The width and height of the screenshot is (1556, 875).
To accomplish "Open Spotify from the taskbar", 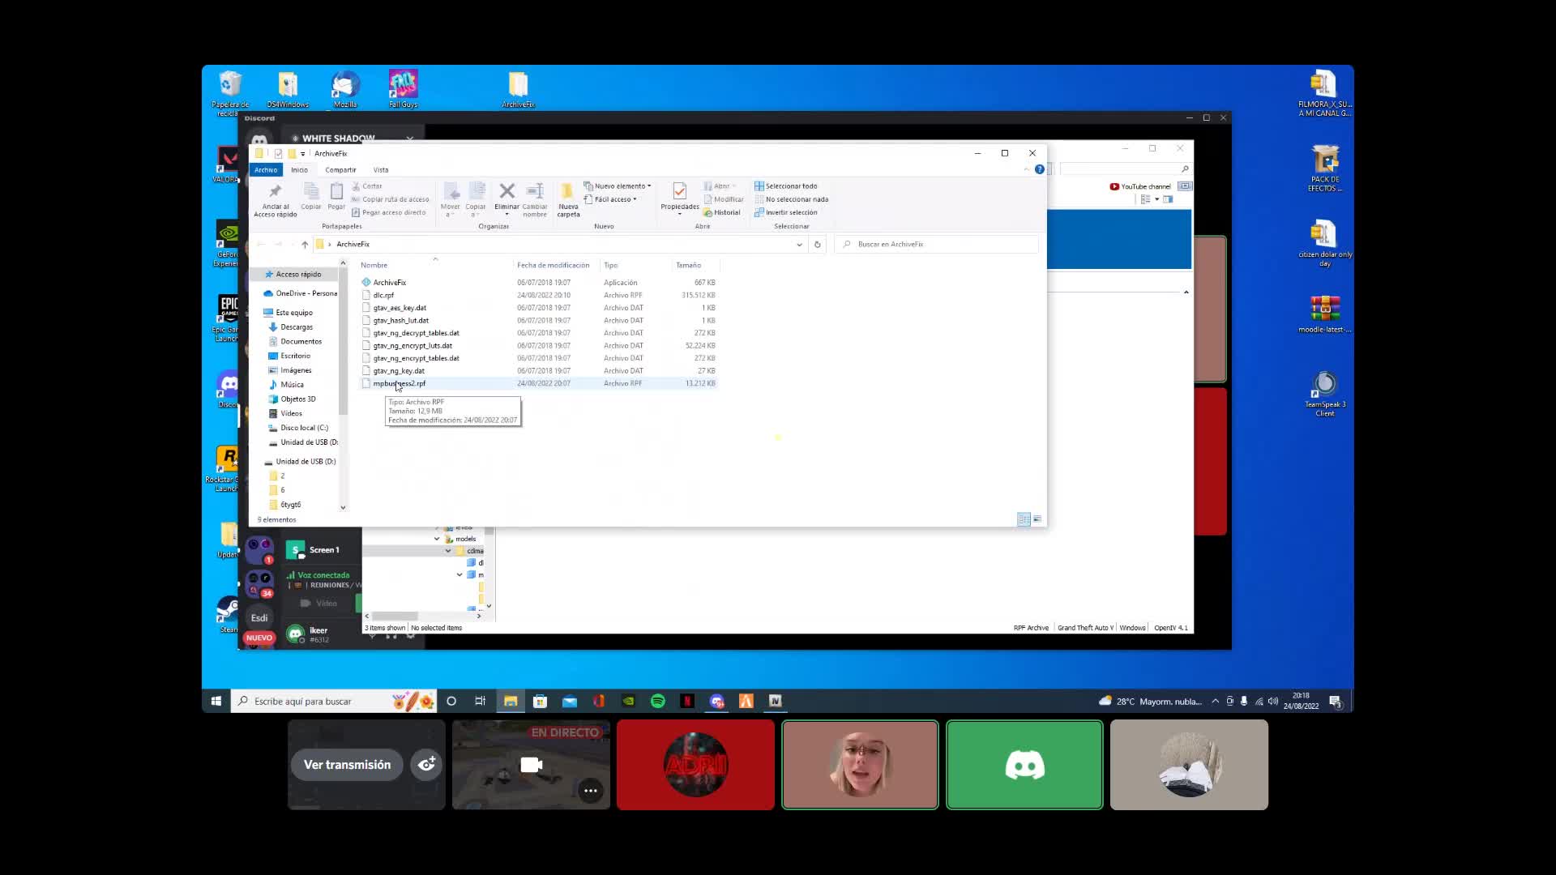I will point(658,701).
